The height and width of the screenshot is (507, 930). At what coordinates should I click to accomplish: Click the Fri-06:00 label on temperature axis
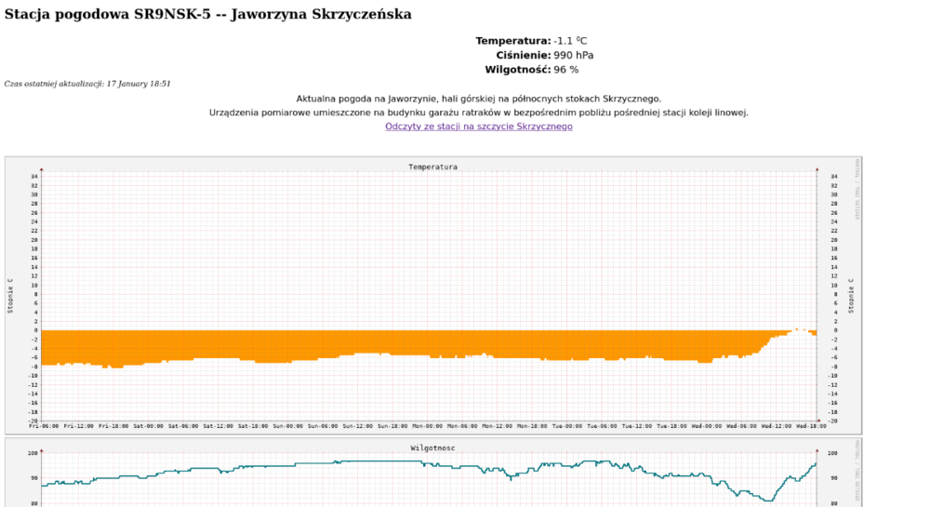click(44, 426)
